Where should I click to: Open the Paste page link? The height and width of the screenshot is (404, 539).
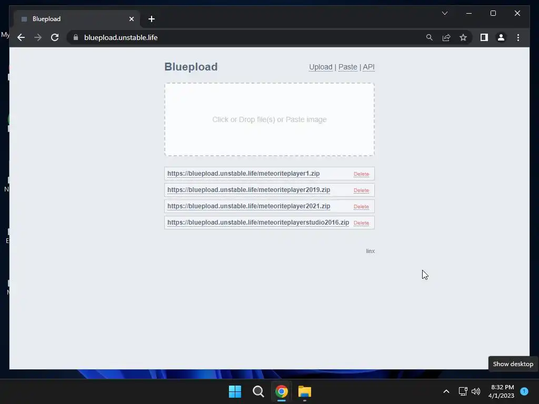click(347, 67)
